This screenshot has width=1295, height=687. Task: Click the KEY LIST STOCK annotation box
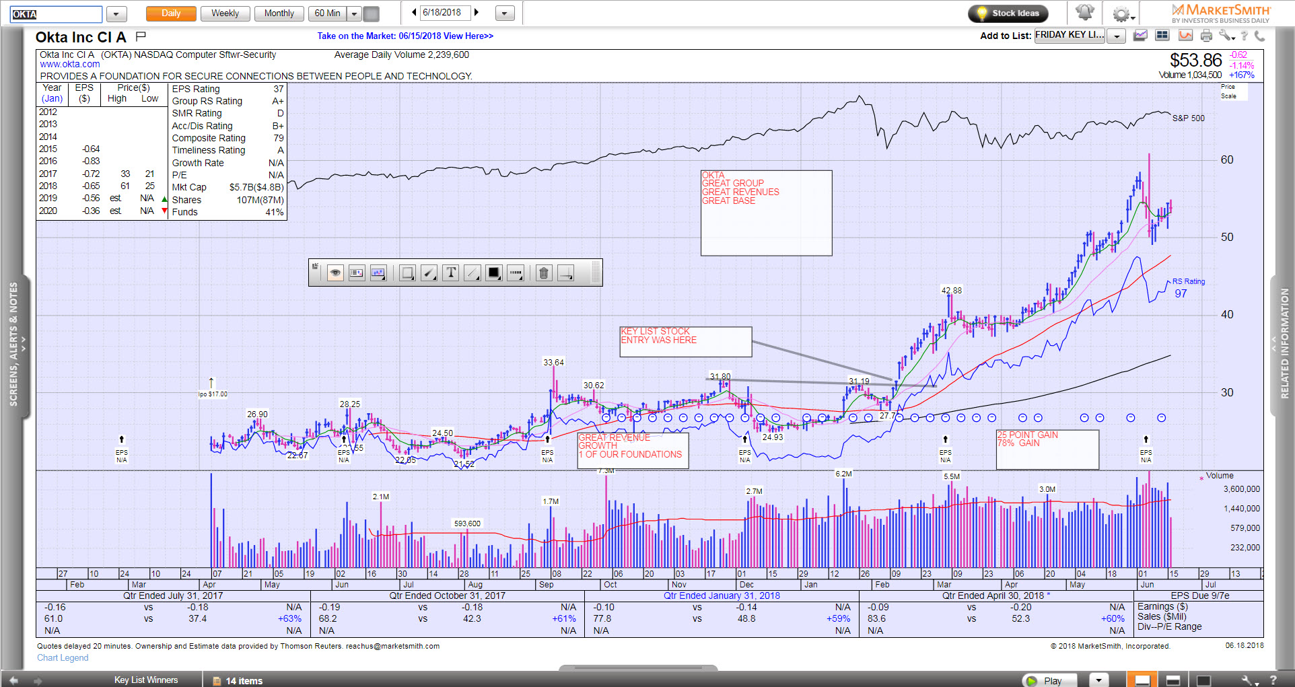[686, 342]
